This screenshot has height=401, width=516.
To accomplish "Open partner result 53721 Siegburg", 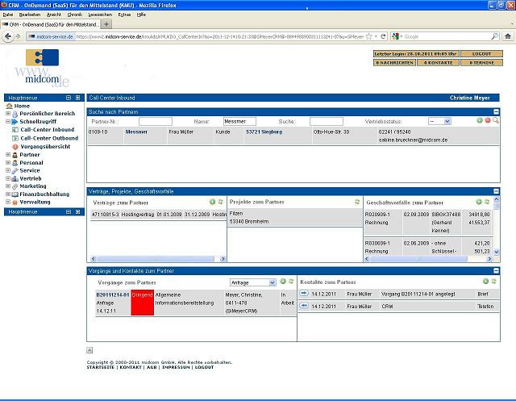I will point(264,132).
